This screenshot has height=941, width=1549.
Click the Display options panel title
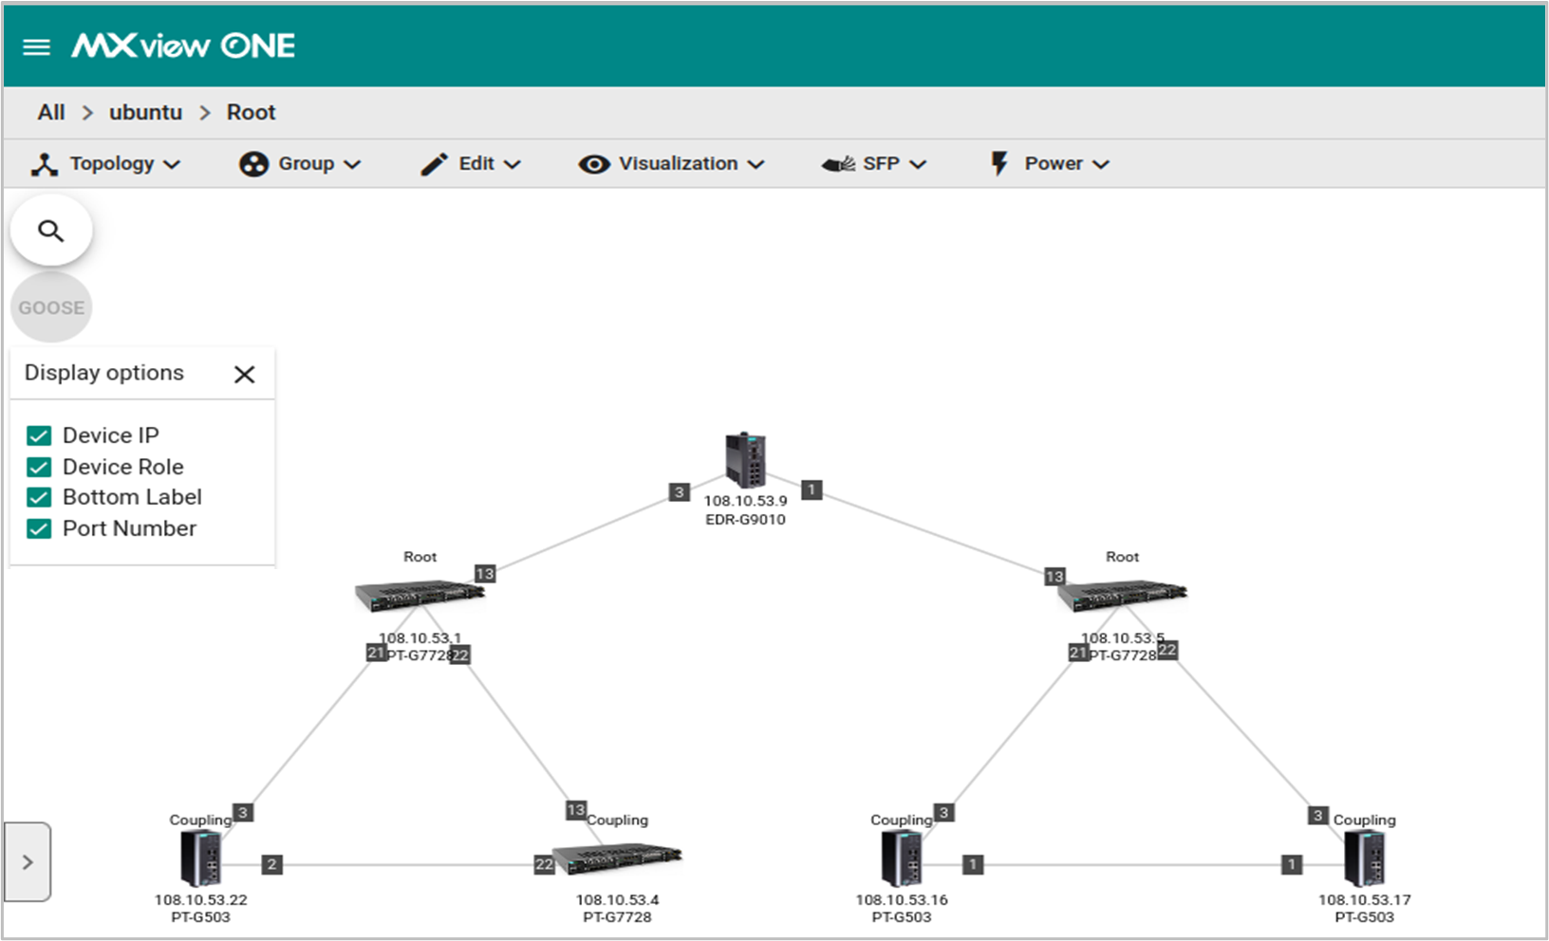(x=104, y=373)
